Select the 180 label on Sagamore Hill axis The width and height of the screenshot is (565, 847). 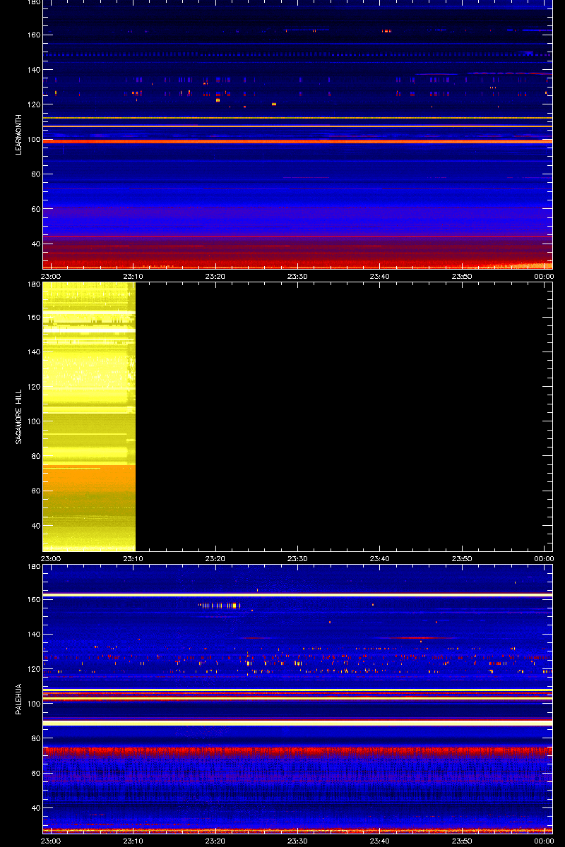(33, 285)
